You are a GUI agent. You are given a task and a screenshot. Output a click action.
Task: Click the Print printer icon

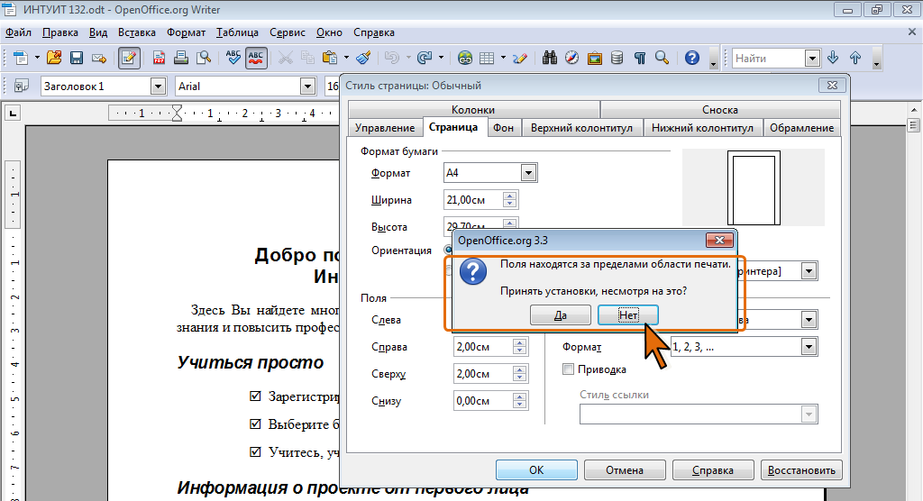[181, 58]
